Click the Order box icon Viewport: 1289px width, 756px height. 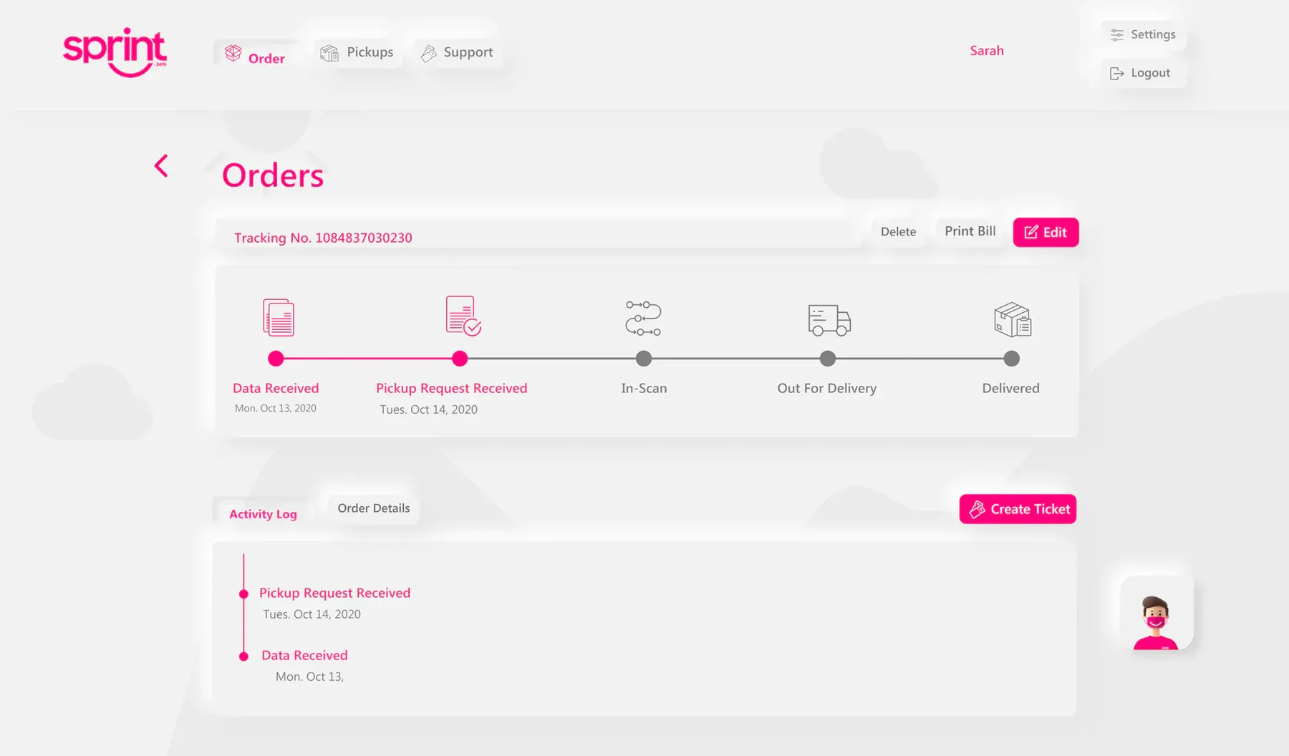[x=233, y=53]
